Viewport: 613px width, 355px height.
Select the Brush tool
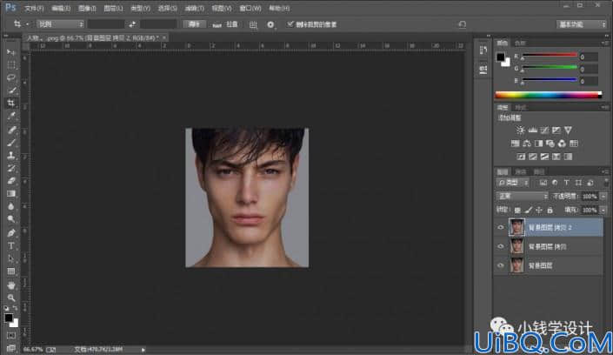[x=11, y=142]
